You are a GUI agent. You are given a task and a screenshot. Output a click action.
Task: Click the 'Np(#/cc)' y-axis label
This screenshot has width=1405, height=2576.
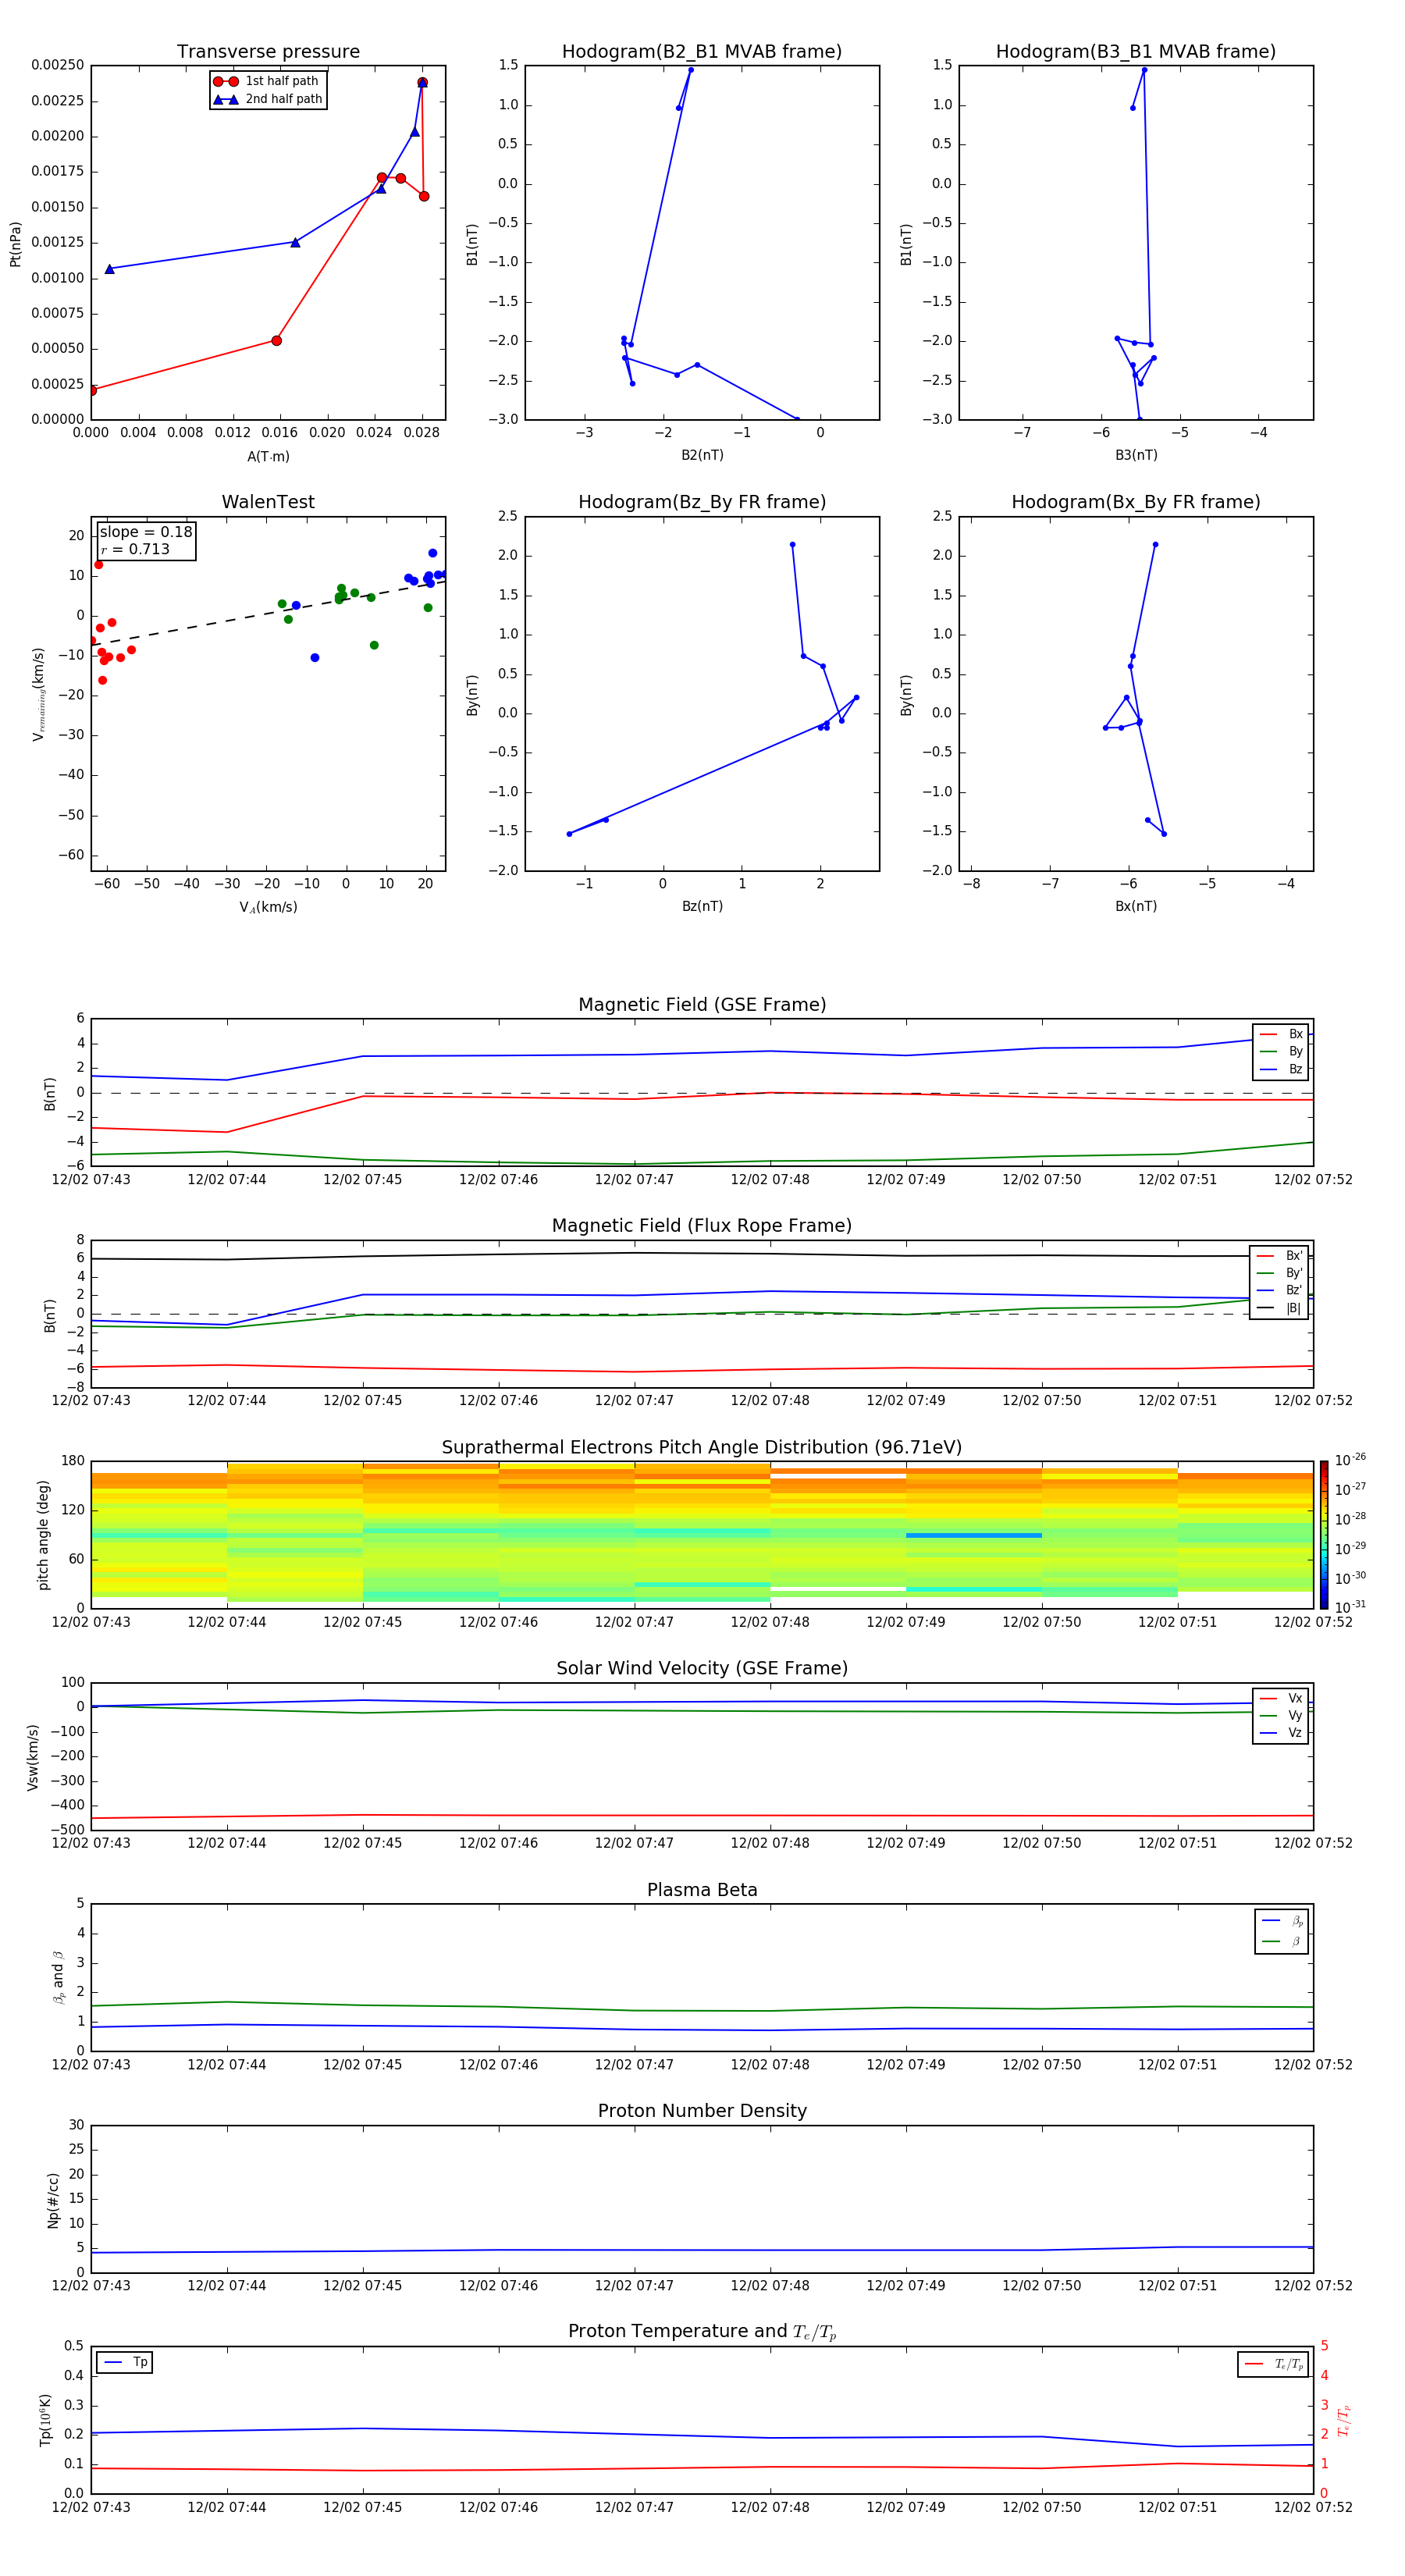click(53, 2200)
